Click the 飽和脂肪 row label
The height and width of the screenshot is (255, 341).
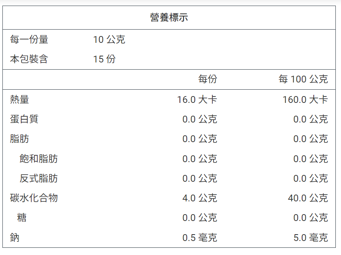[38, 159]
